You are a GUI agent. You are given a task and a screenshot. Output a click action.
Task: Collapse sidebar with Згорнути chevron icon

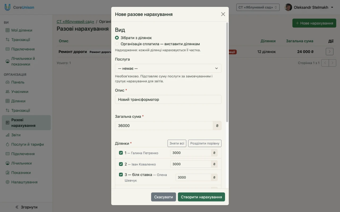[x=17, y=207]
